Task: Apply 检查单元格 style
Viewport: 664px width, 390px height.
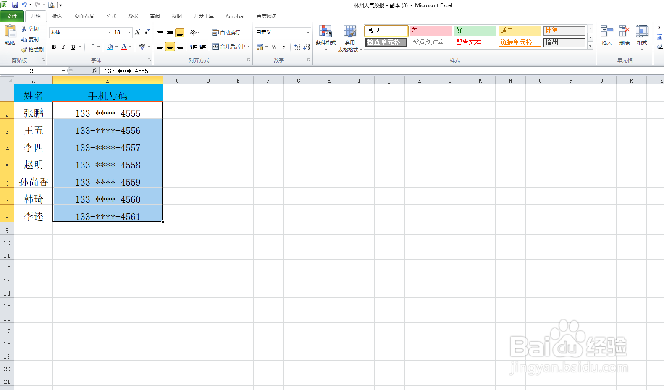Action: pos(386,42)
